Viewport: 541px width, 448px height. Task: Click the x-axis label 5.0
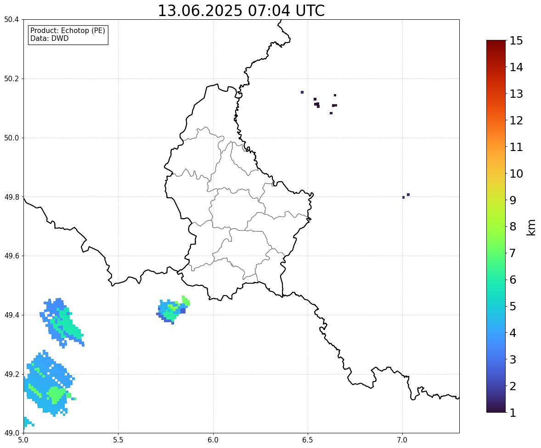click(x=23, y=440)
